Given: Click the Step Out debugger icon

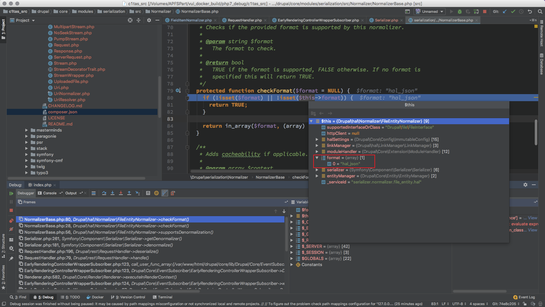Looking at the screenshot, I should coord(129,193).
